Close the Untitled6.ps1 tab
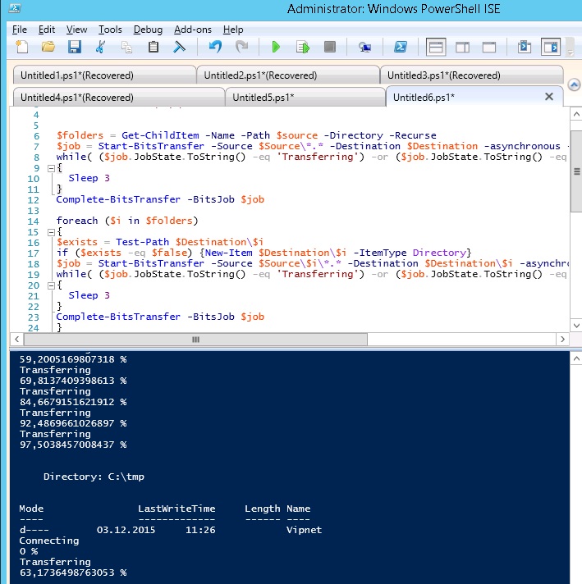The image size is (582, 584). (x=549, y=97)
